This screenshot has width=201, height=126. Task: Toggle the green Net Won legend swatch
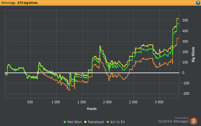coord(65,122)
